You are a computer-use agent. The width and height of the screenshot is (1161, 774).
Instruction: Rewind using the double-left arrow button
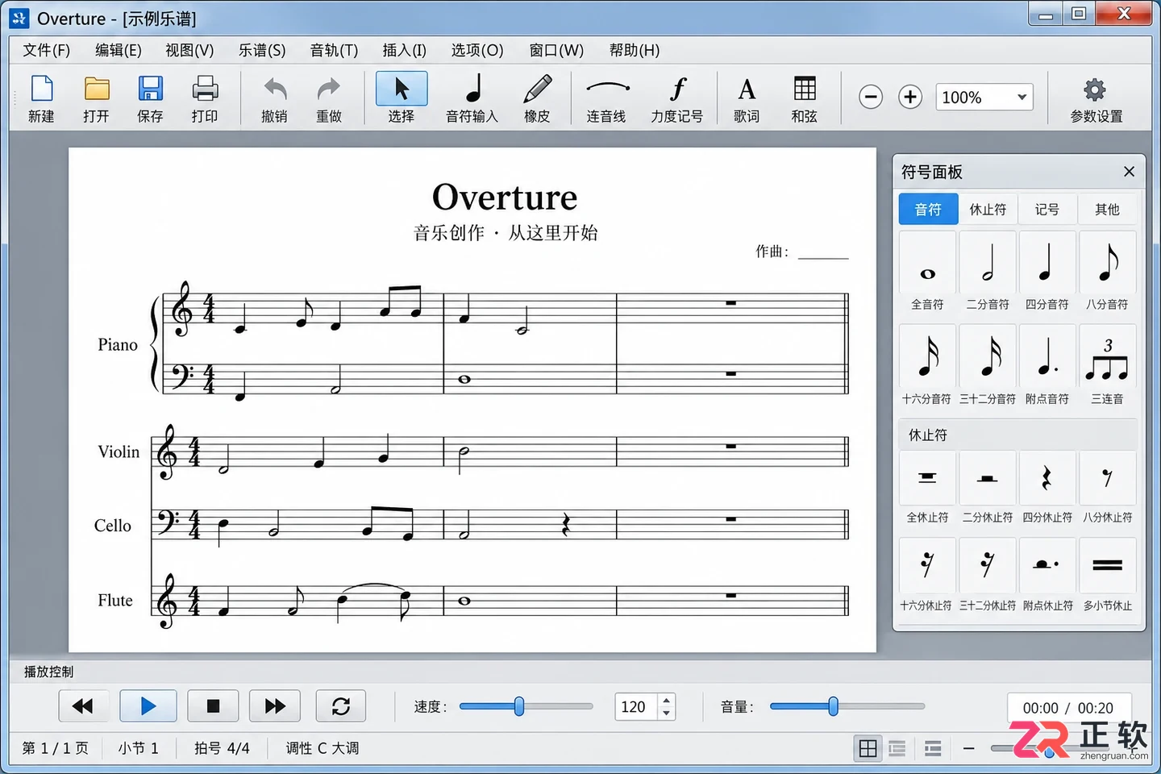(x=83, y=706)
